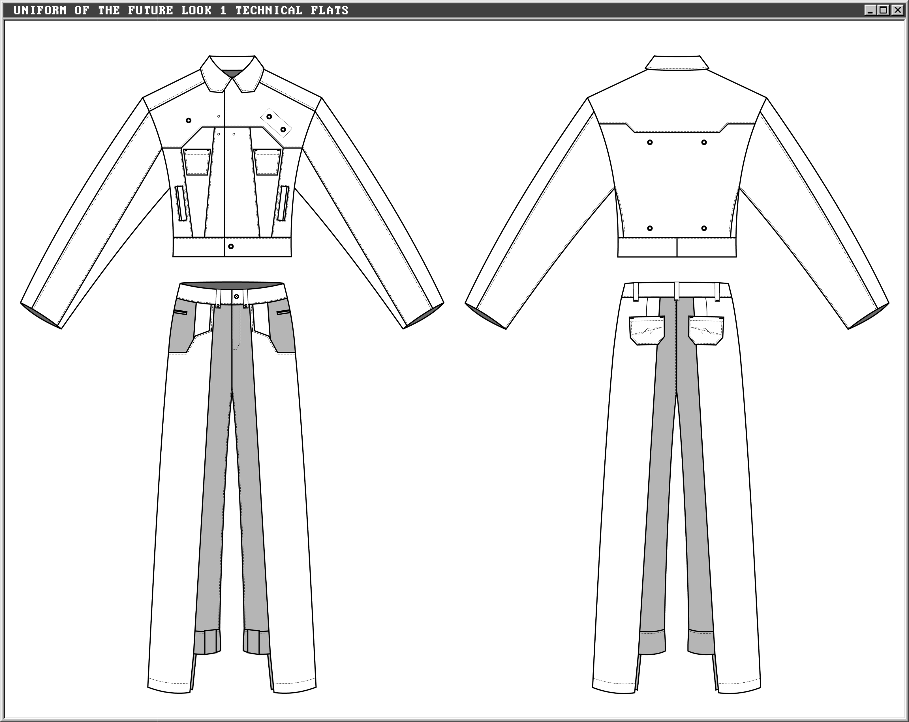Image resolution: width=909 pixels, height=722 pixels.
Task: Click the button on front trousers waistband
Action: 236,296
